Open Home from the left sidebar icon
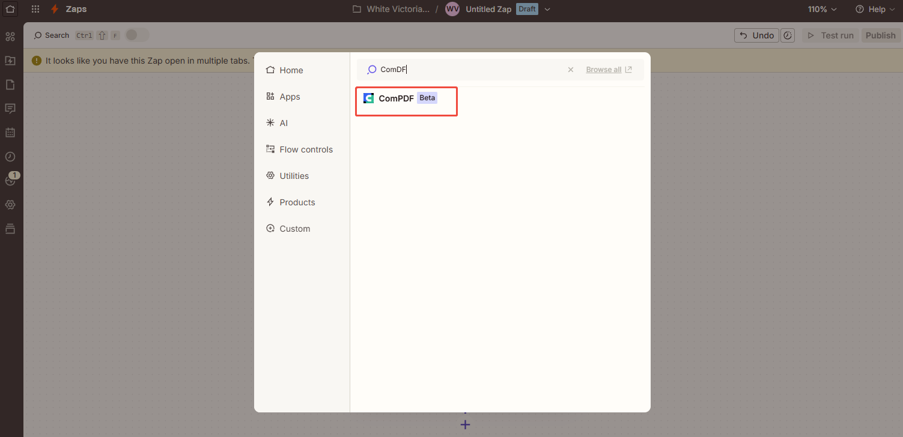This screenshot has width=903, height=437. tap(10, 9)
